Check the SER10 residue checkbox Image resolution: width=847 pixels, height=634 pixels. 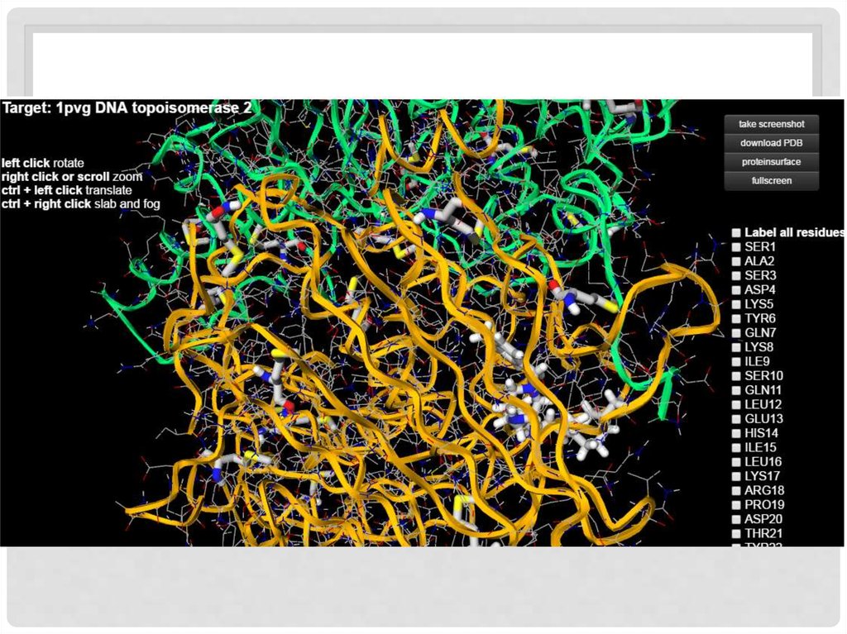coord(736,376)
